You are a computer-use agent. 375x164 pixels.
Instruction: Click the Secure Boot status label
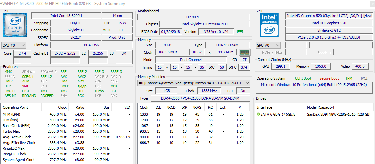tap(329, 78)
